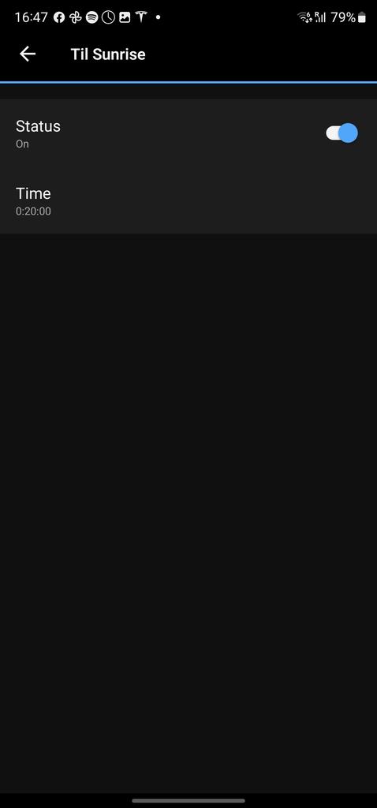377x808 pixels.
Task: Tap the 79% battery percentage
Action: [343, 17]
